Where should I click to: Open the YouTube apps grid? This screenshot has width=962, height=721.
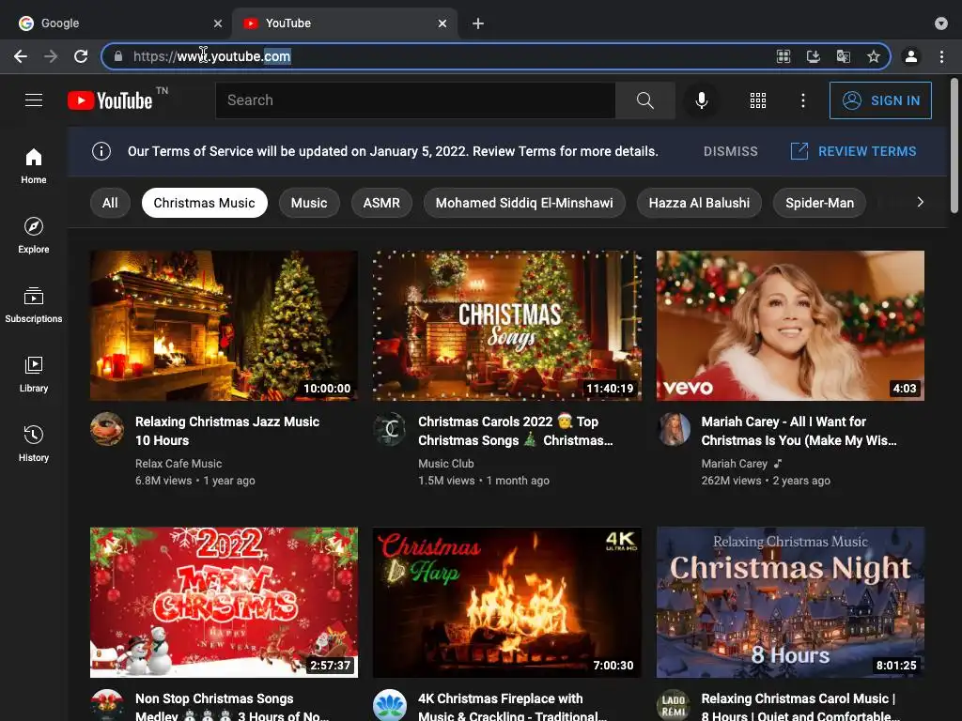click(758, 100)
